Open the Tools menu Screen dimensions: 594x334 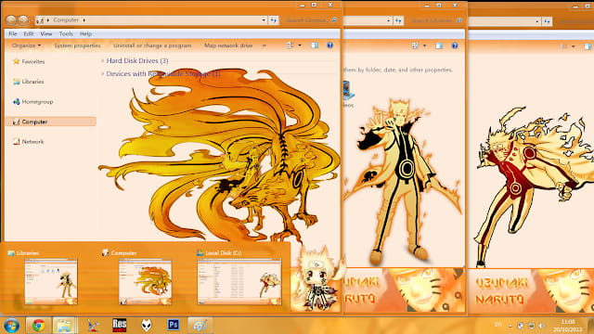click(66, 33)
